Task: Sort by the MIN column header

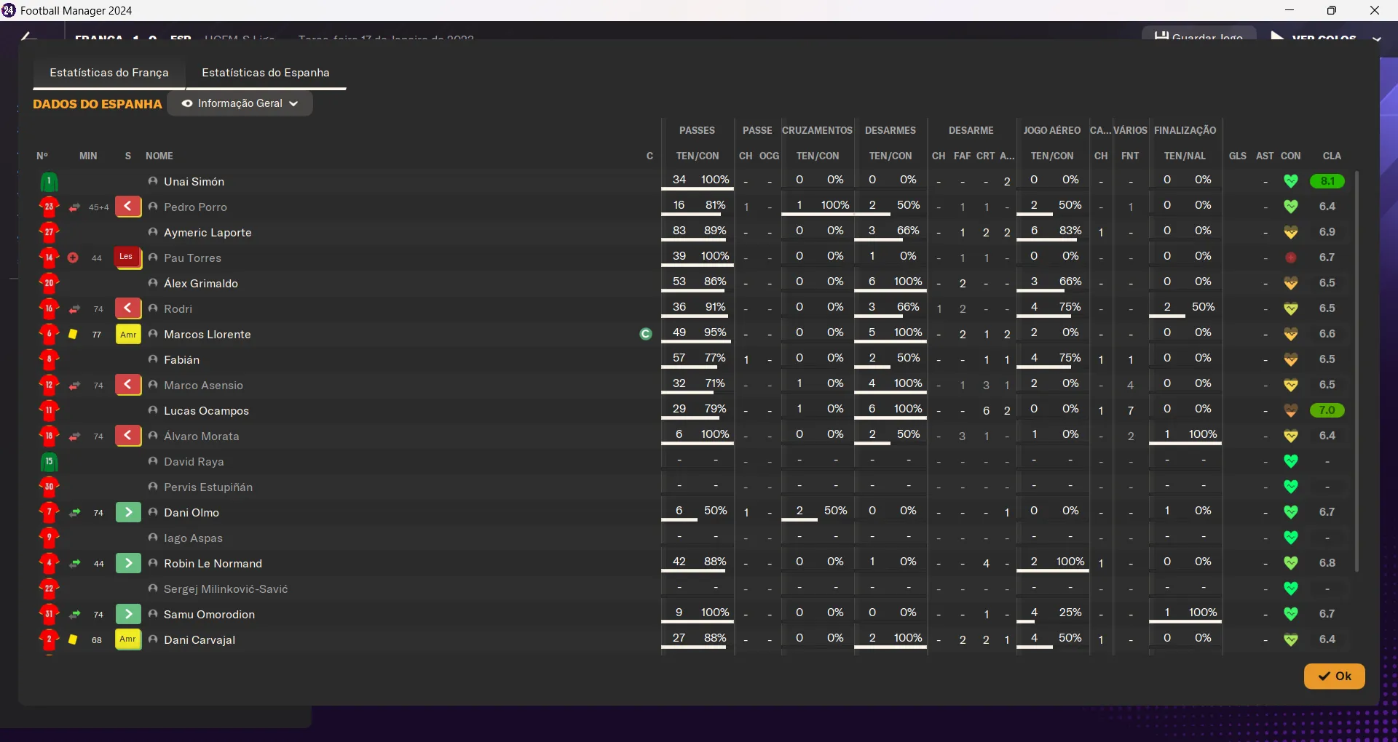Action: pyautogui.click(x=88, y=156)
